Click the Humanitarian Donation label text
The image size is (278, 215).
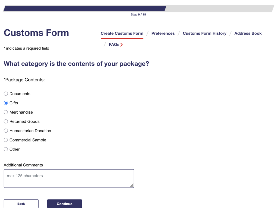(30, 131)
